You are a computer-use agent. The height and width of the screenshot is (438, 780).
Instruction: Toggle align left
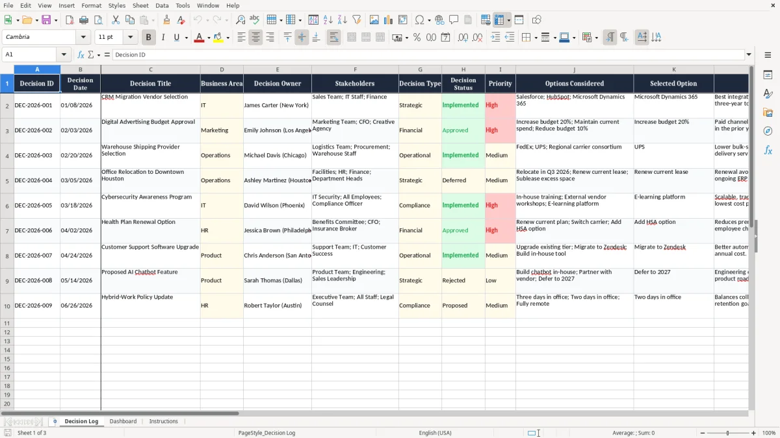coord(241,38)
